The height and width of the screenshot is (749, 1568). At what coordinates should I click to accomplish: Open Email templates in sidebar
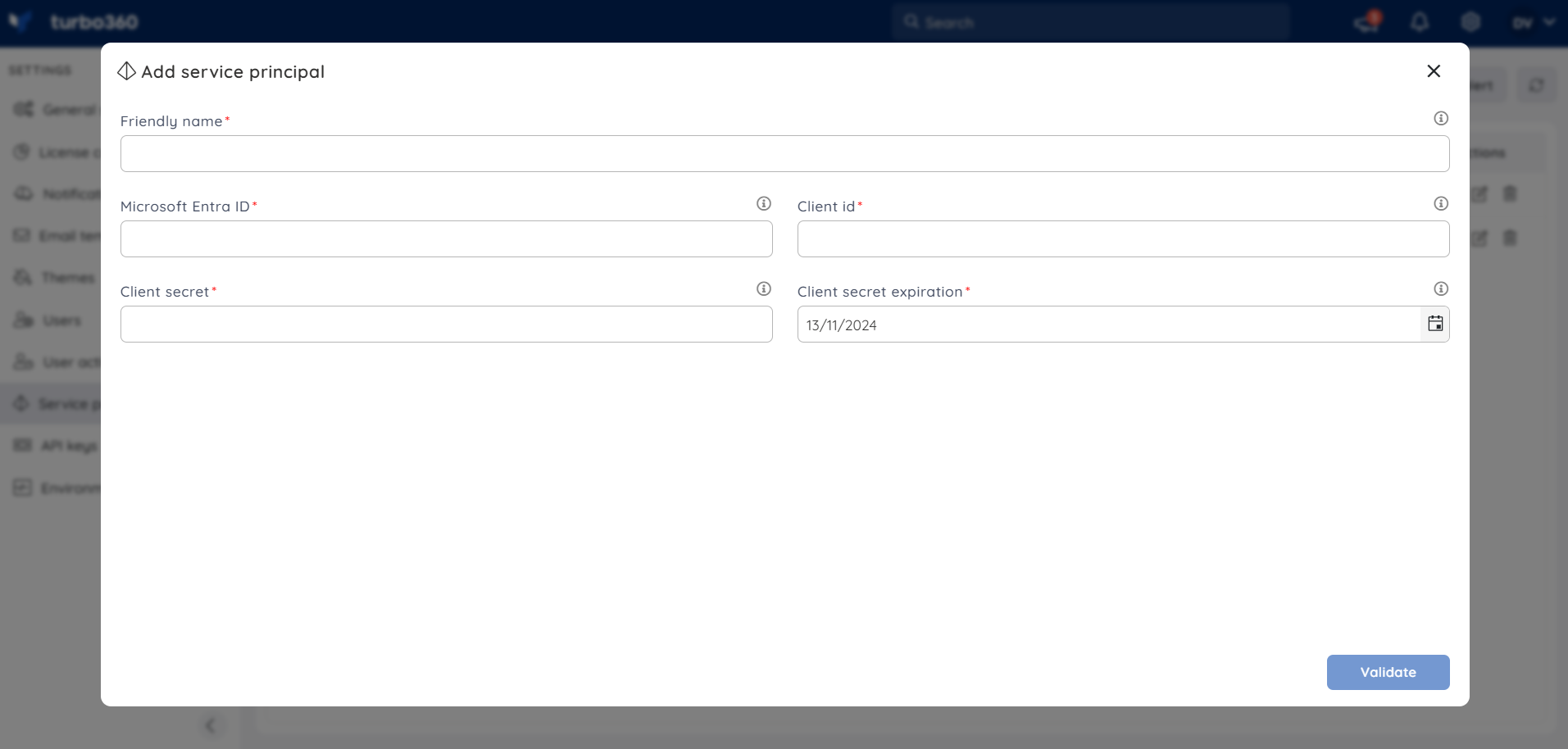click(x=51, y=236)
